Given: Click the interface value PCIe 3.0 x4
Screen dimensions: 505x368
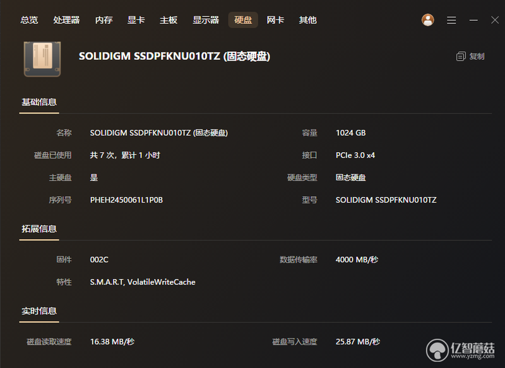Looking at the screenshot, I should point(355,155).
